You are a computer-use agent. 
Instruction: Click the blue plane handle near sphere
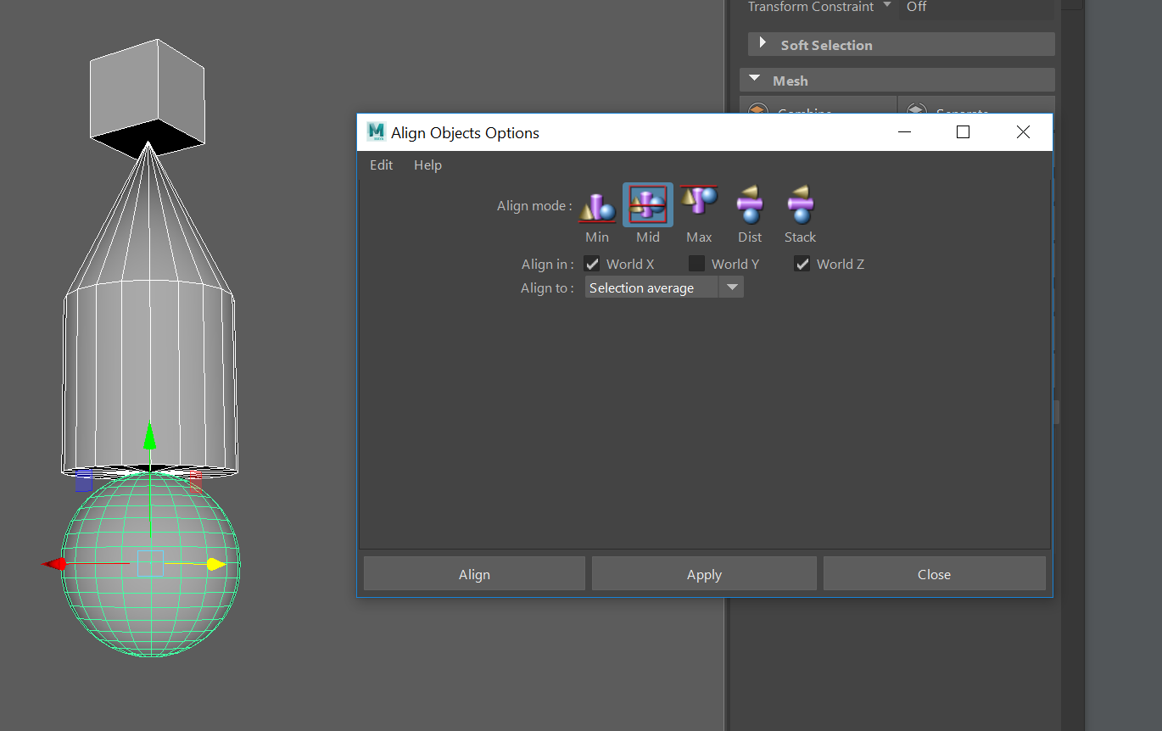click(x=84, y=481)
